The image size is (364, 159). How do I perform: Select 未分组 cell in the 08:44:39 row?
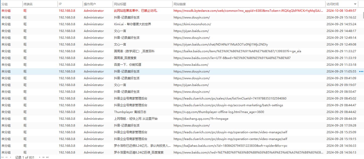pyautogui.click(x=6, y=119)
